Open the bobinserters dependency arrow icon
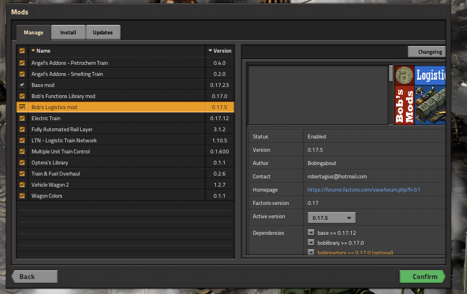 [x=311, y=252]
